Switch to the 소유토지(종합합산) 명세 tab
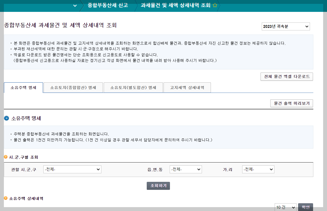The height and width of the screenshot is (211, 327). [x=73, y=87]
